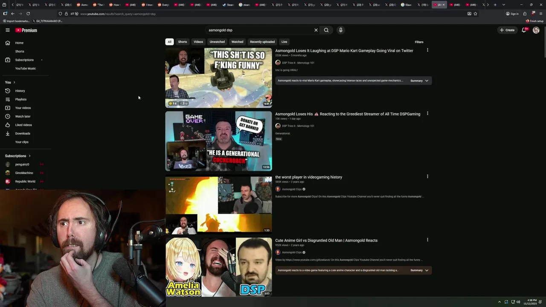Open Playlists in the sidebar
Viewport: 546px width, 307px height.
20,99
